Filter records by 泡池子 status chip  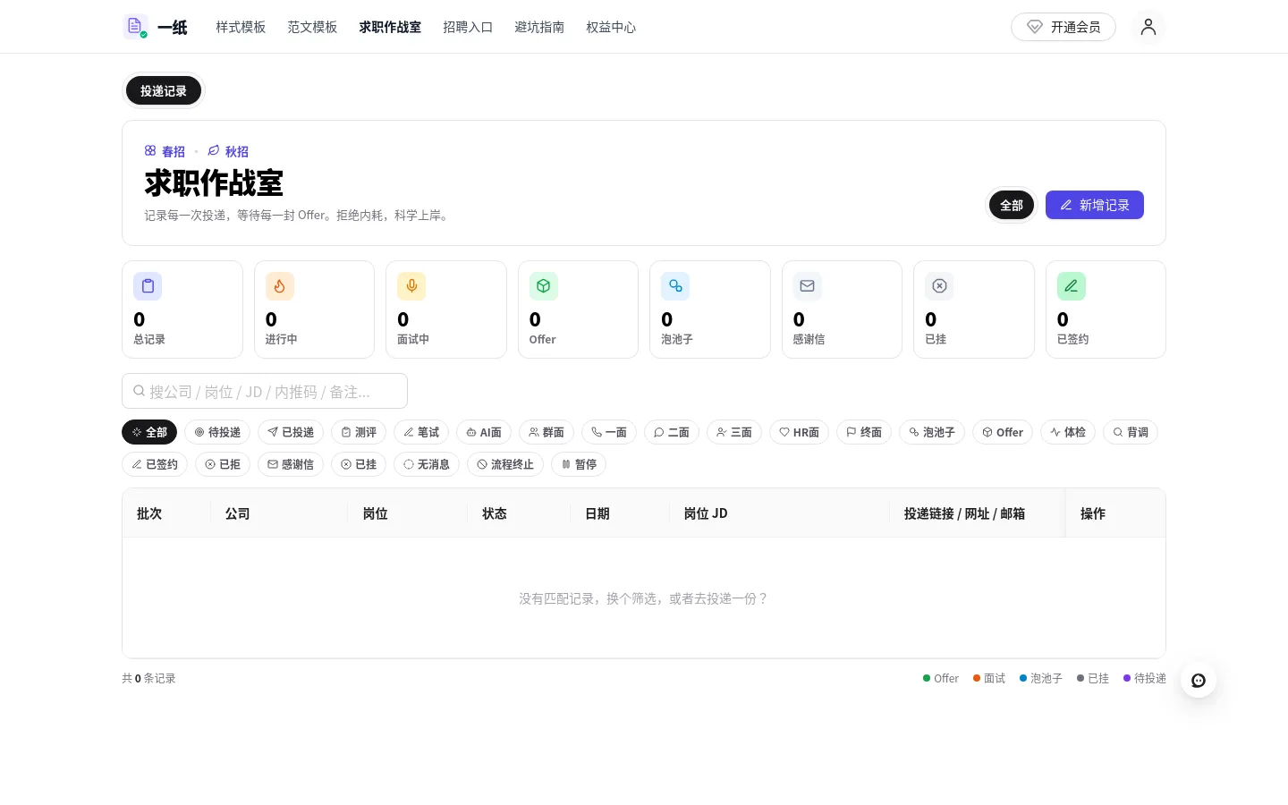point(932,432)
